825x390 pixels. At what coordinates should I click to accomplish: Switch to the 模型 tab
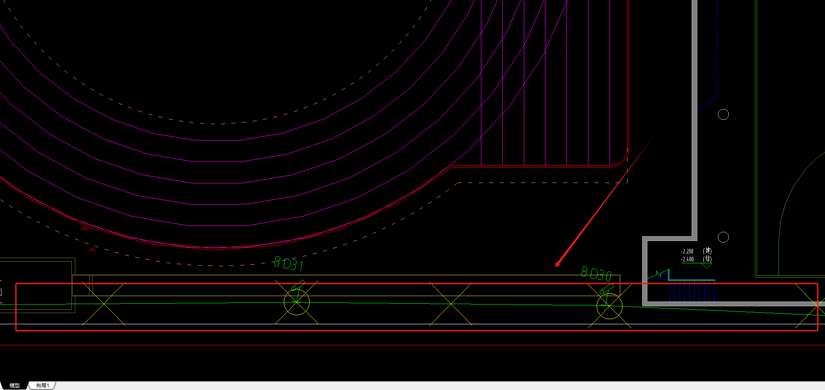tap(15, 386)
